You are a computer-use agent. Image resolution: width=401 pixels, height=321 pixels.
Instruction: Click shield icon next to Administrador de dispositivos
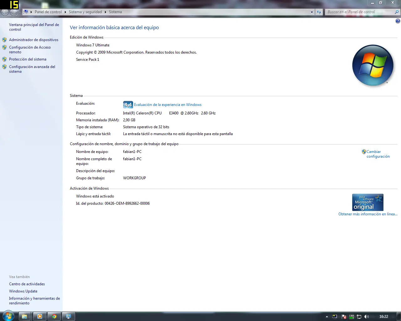pyautogui.click(x=4, y=40)
